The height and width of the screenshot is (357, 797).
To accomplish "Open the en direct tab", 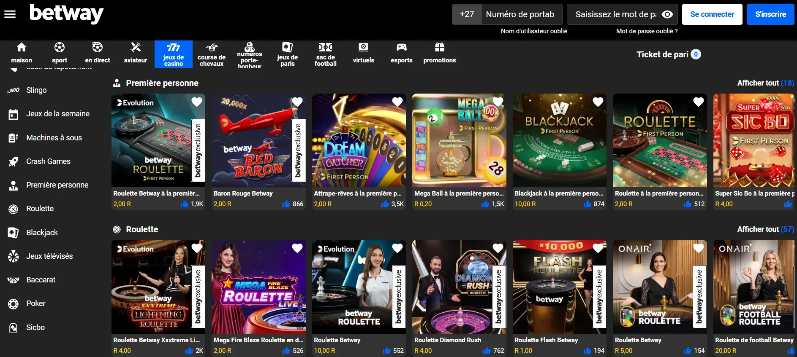I will pos(98,54).
